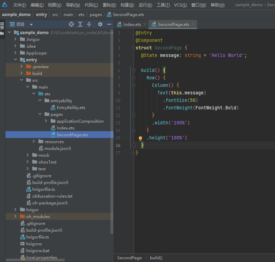This screenshot has width=275, height=262.
Task: Click the expand all icon in project panel
Action: (80, 24)
